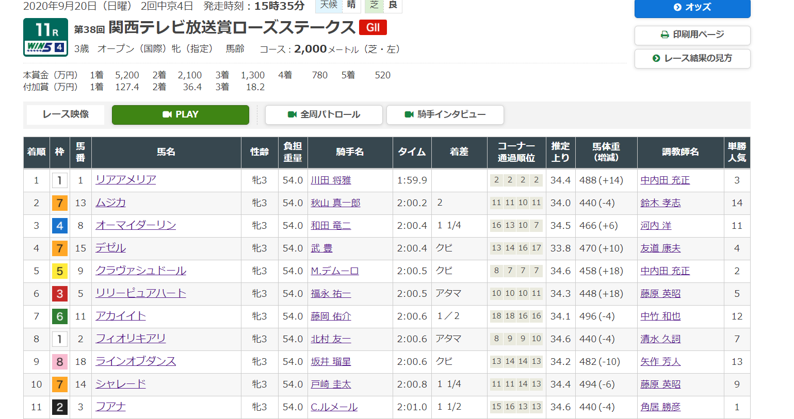The image size is (794, 419).
Task: Click the オッズ odds button
Action: (692, 8)
